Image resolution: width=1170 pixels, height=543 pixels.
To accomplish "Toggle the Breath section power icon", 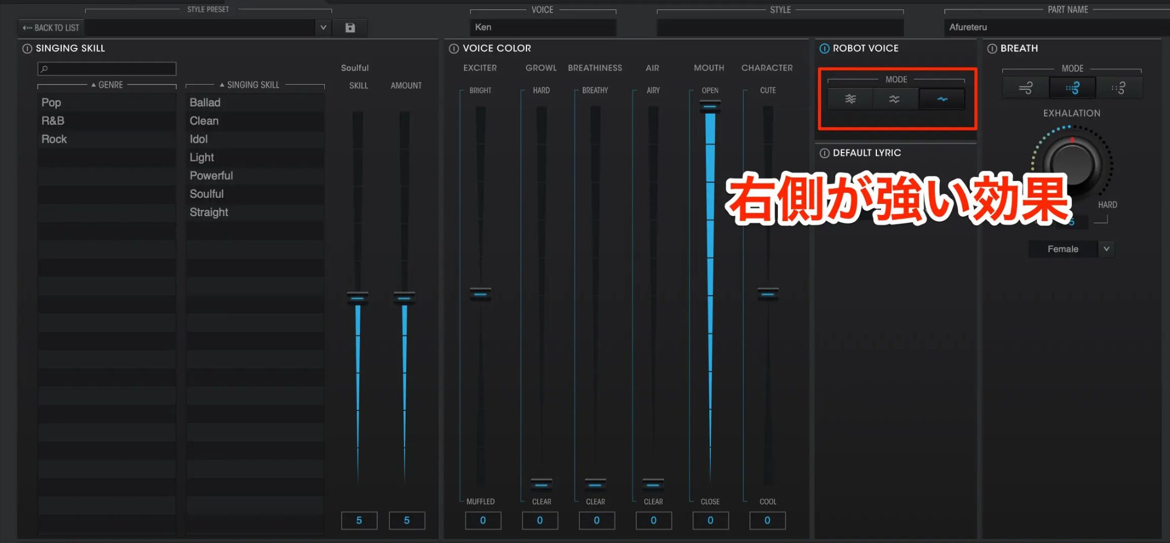I will tap(992, 48).
